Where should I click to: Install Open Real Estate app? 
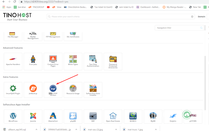pos(113,117)
